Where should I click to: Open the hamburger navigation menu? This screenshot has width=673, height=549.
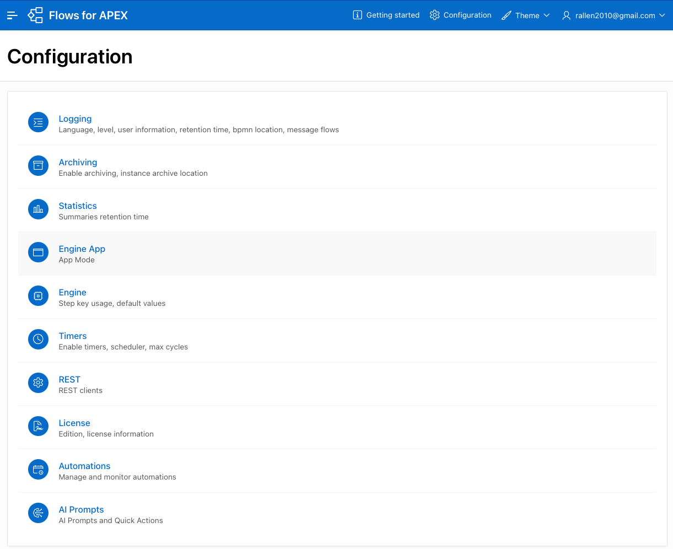[12, 15]
